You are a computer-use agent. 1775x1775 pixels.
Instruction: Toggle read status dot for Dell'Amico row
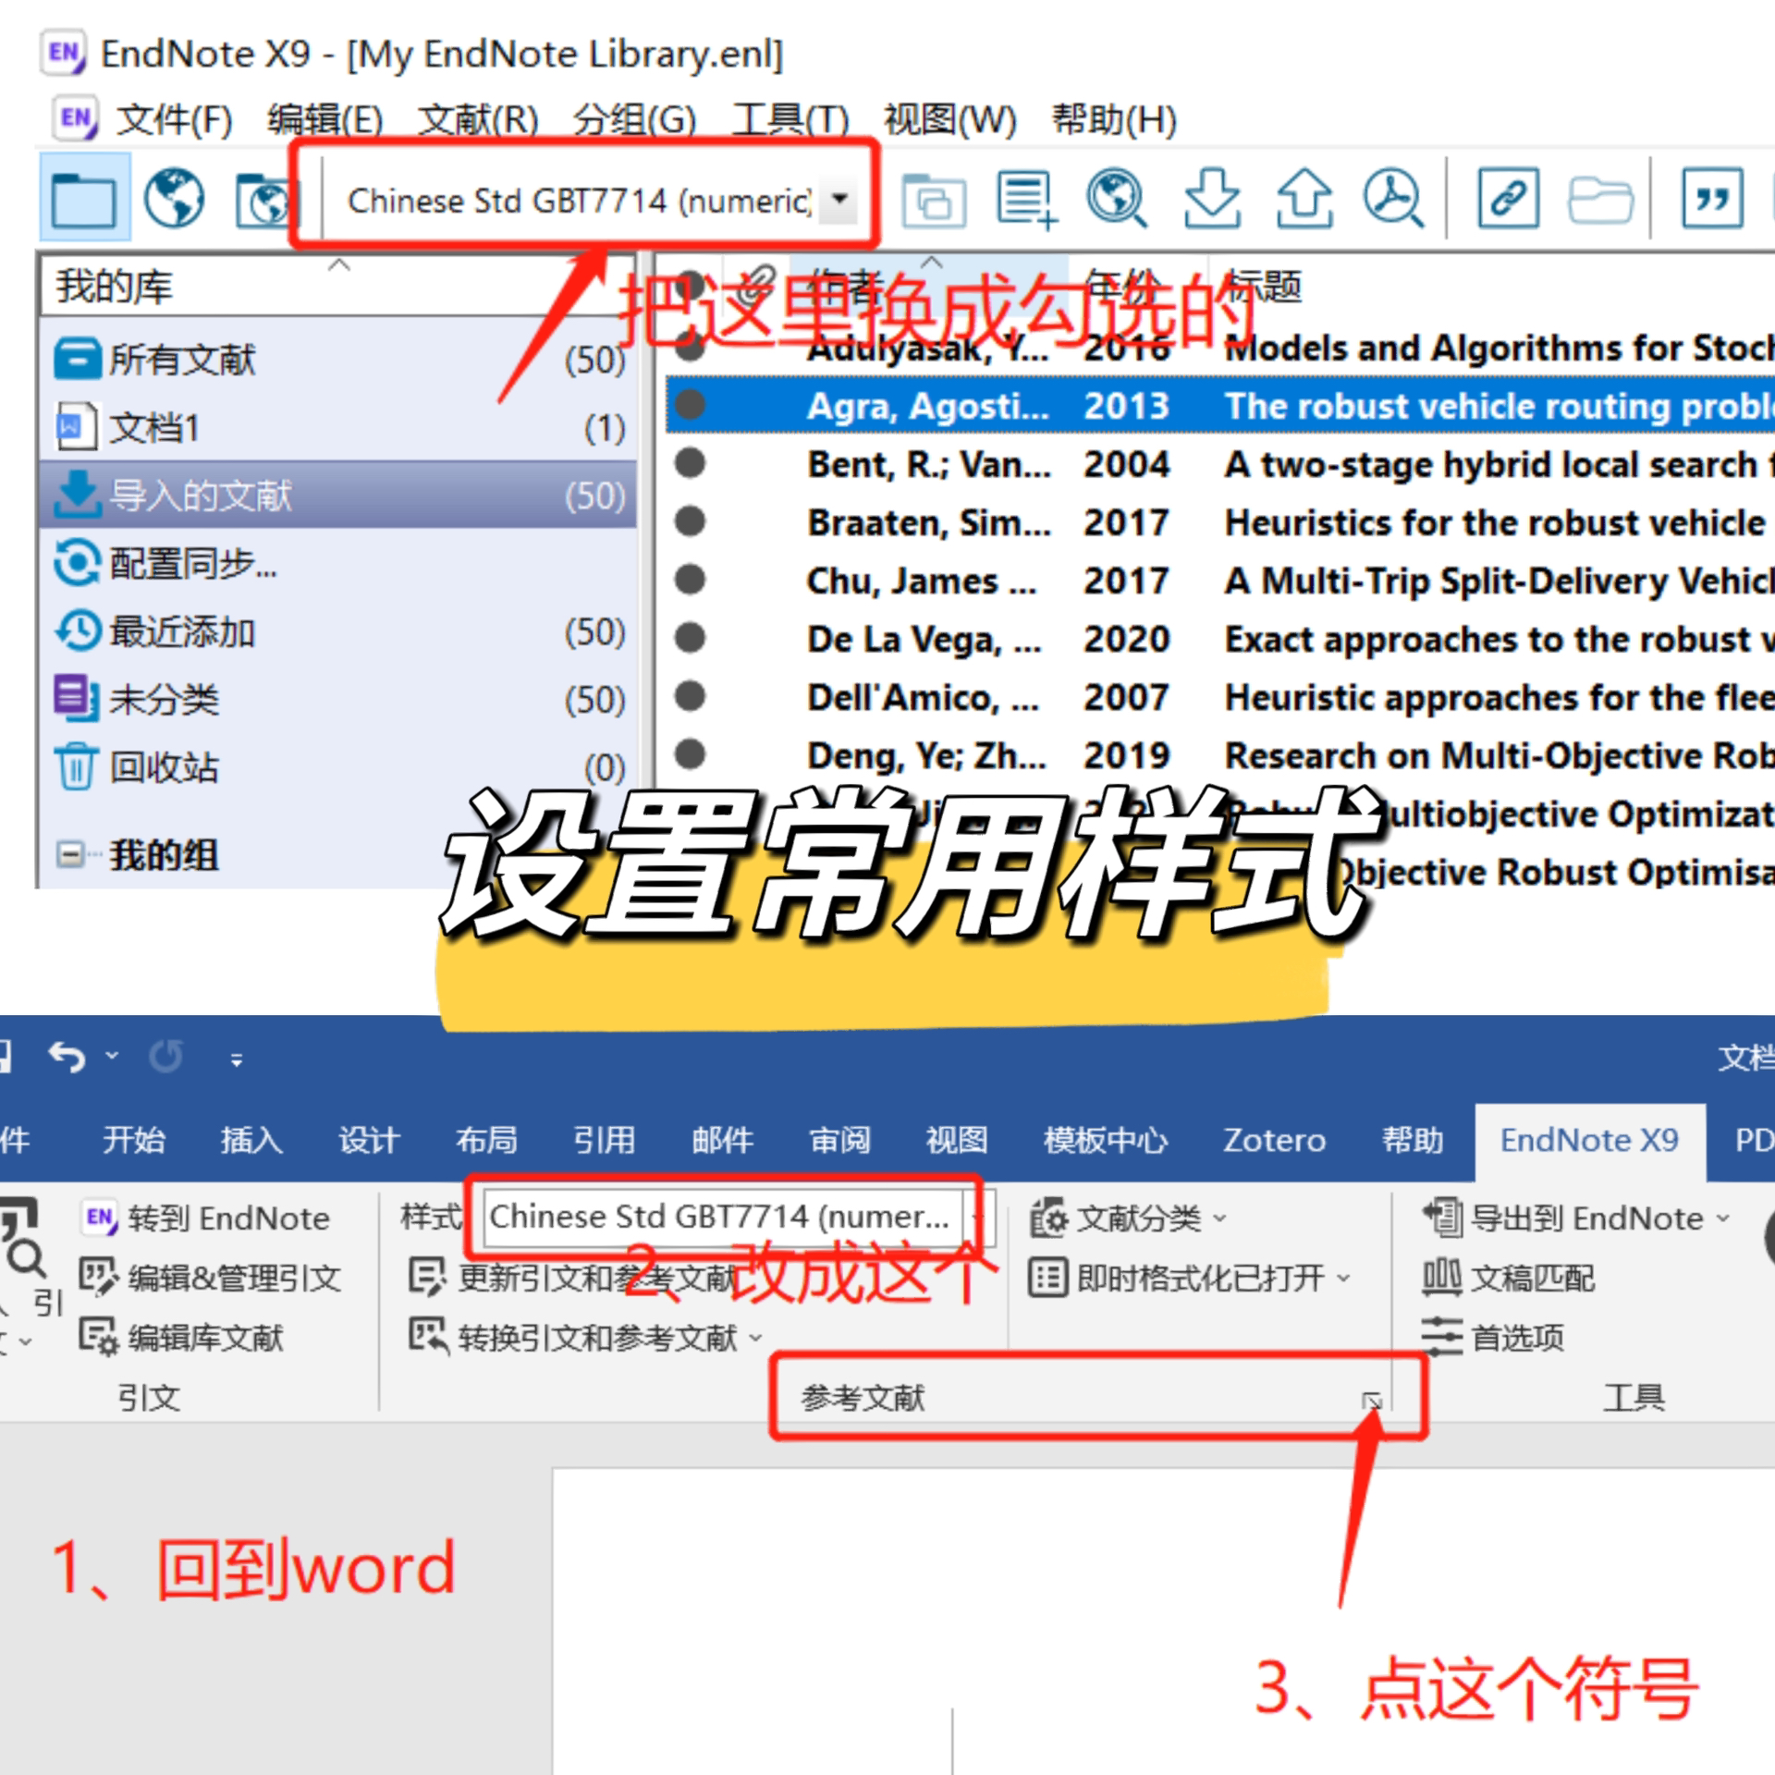(x=690, y=695)
